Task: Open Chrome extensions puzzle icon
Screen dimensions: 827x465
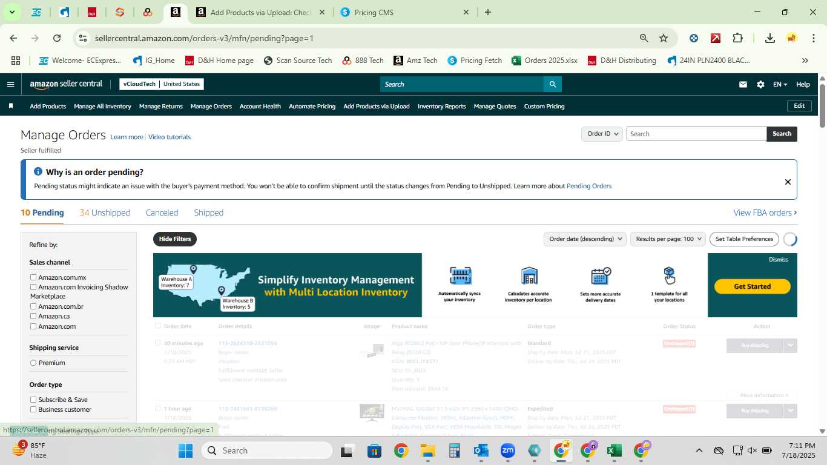Action: point(737,38)
